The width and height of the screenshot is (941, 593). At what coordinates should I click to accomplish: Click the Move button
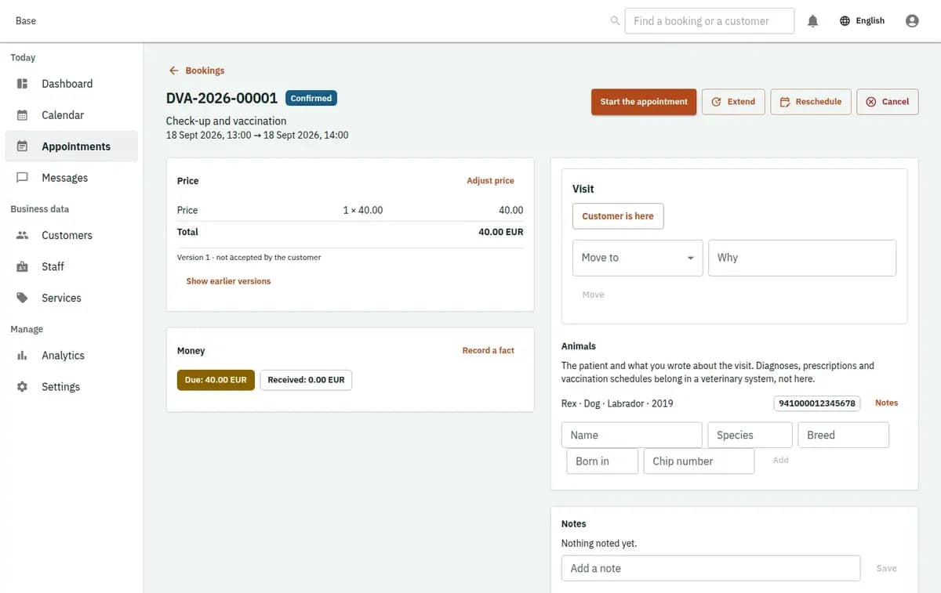[593, 295]
